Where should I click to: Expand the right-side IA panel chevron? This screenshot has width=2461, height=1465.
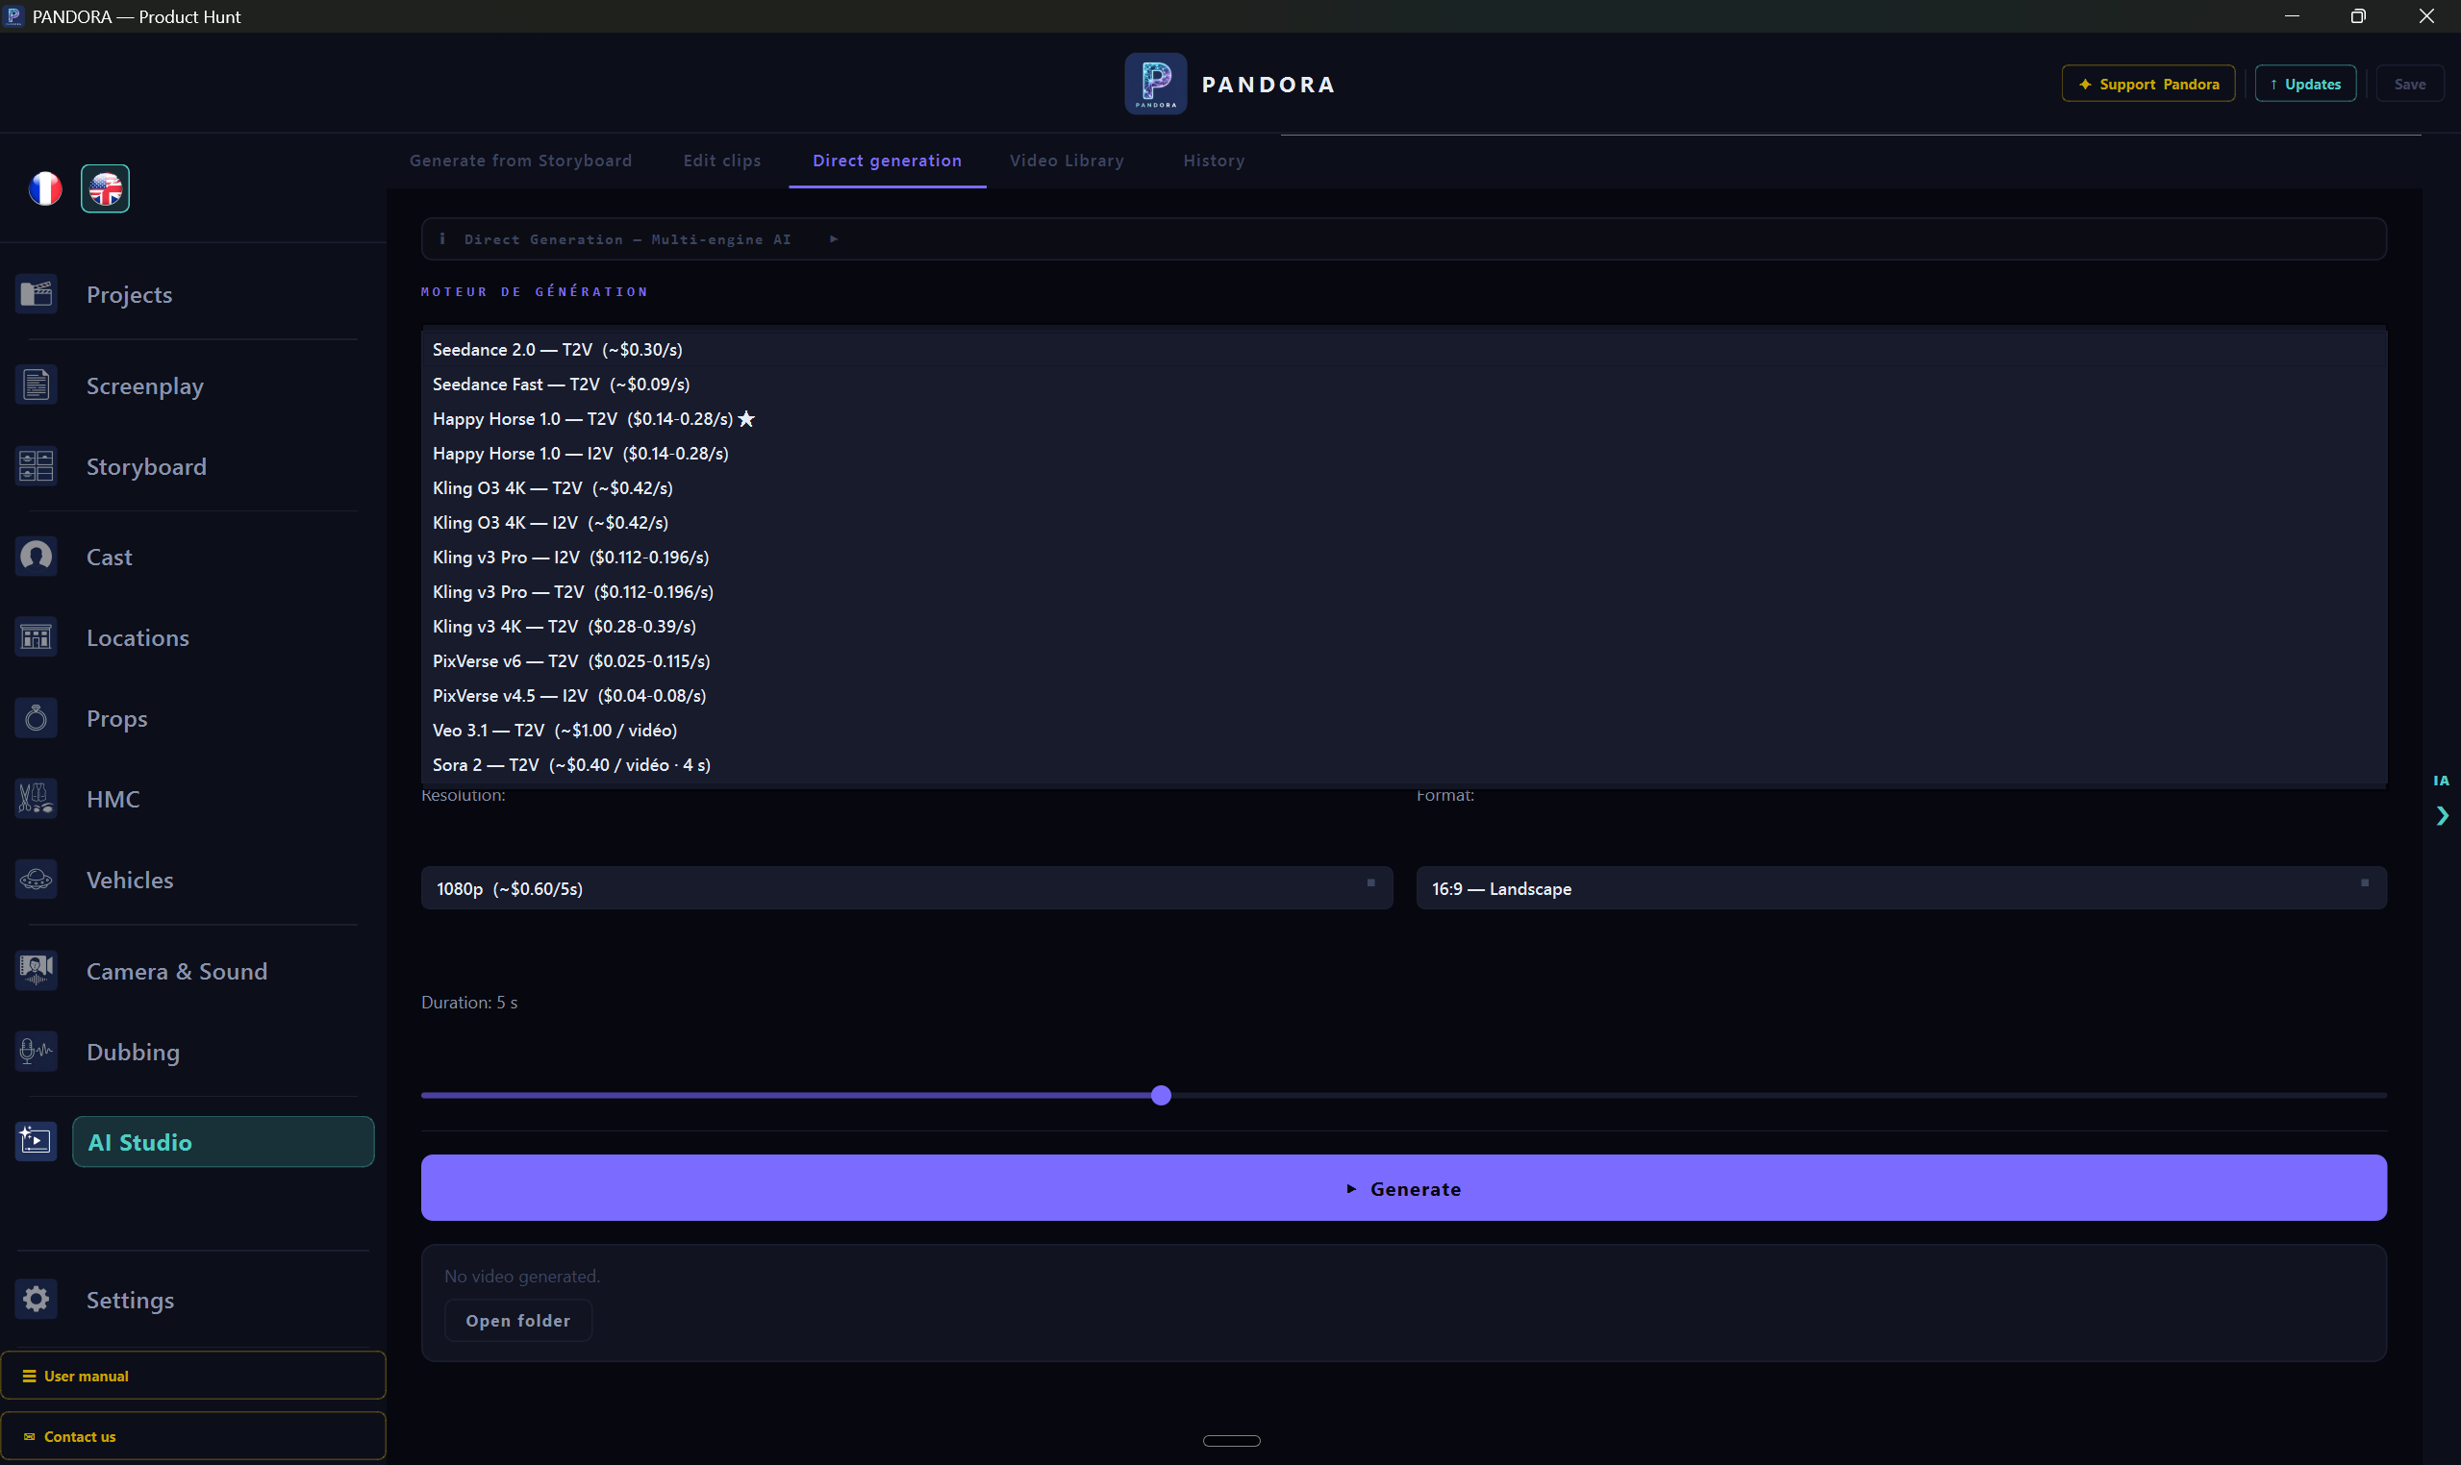pyautogui.click(x=2441, y=815)
